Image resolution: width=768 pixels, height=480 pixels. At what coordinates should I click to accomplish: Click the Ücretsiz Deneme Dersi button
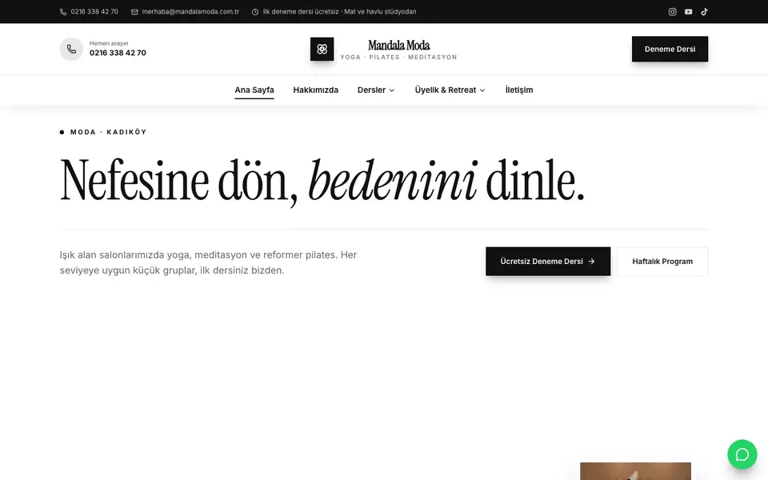(548, 262)
